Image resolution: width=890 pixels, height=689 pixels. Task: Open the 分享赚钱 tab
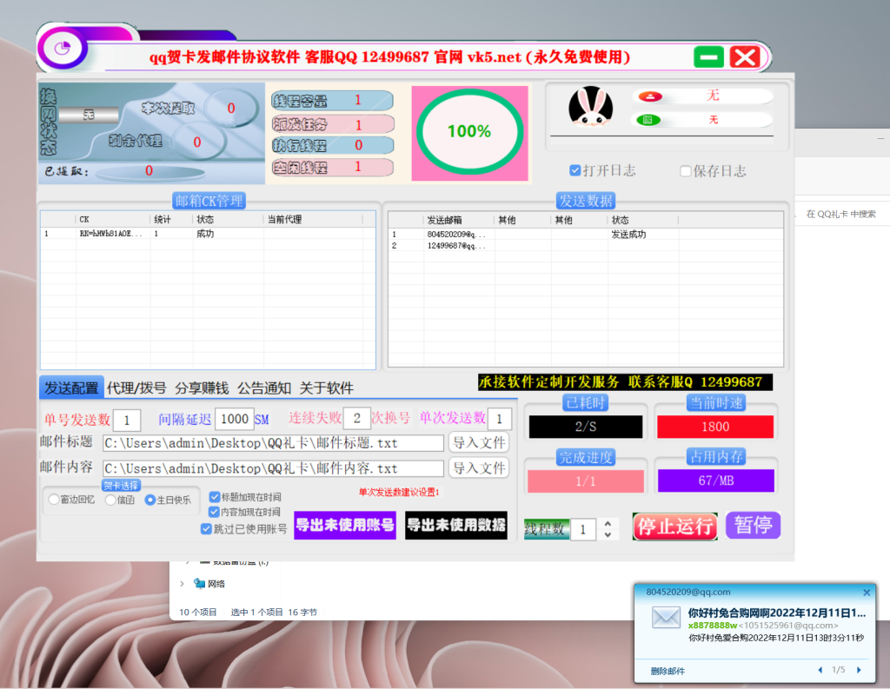[x=202, y=388]
